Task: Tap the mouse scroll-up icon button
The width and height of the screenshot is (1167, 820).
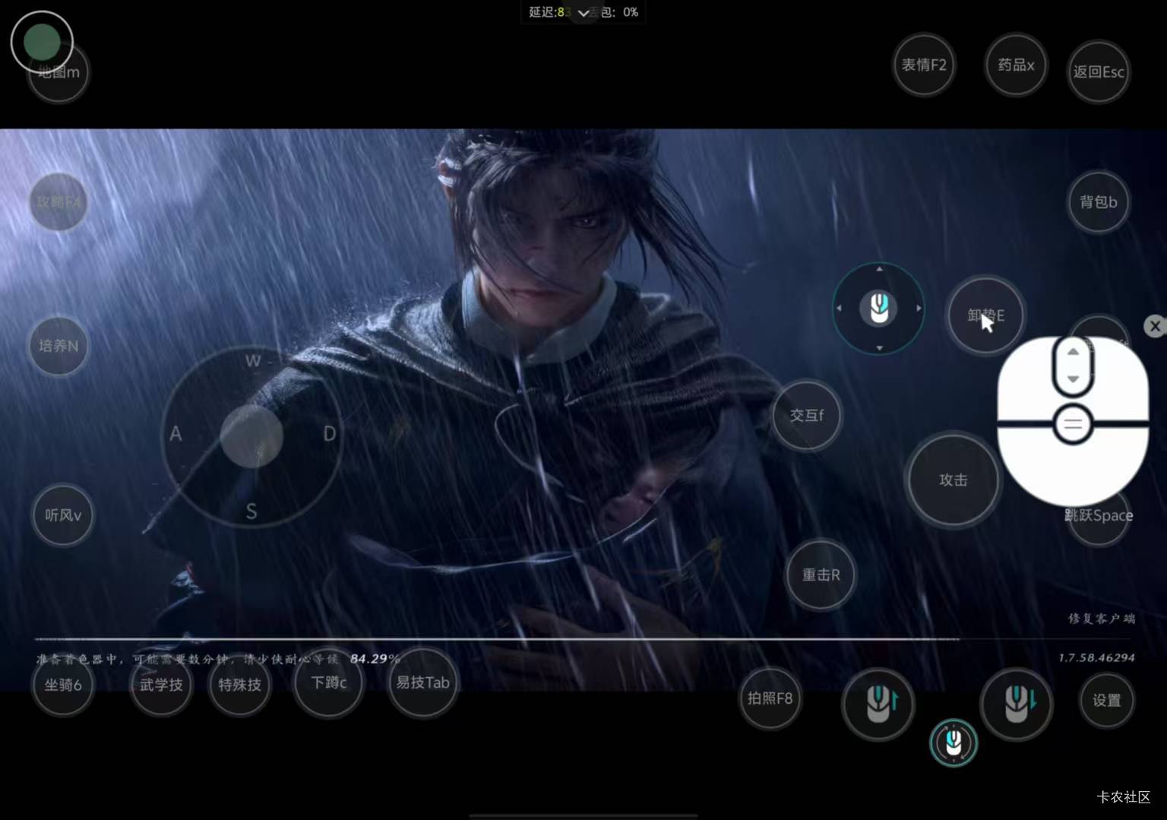Action: [x=878, y=704]
